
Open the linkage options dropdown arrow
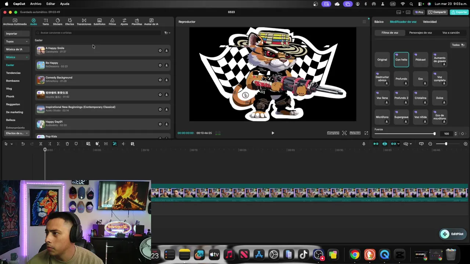[x=398, y=144]
